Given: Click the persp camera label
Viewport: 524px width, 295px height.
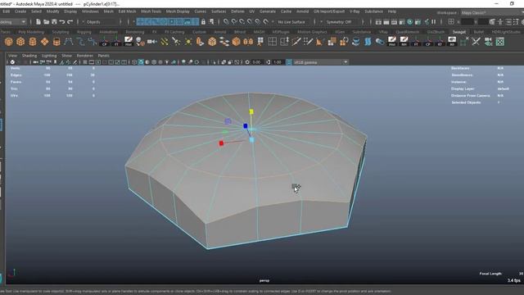Looking at the screenshot, I should 264,280.
